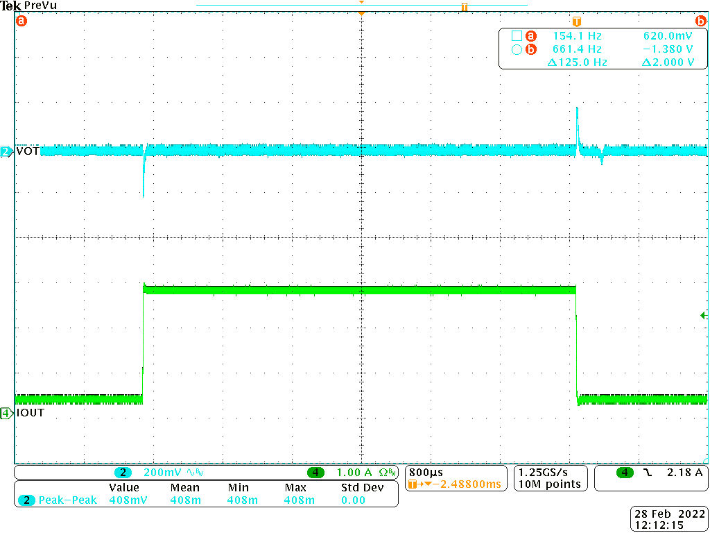Toggle the circle cursor b radio in readout
This screenshot has width=710, height=533.
pyautogui.click(x=516, y=49)
